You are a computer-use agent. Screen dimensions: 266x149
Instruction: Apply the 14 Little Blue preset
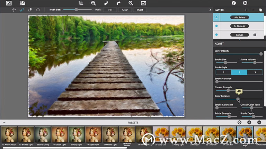click(228, 135)
